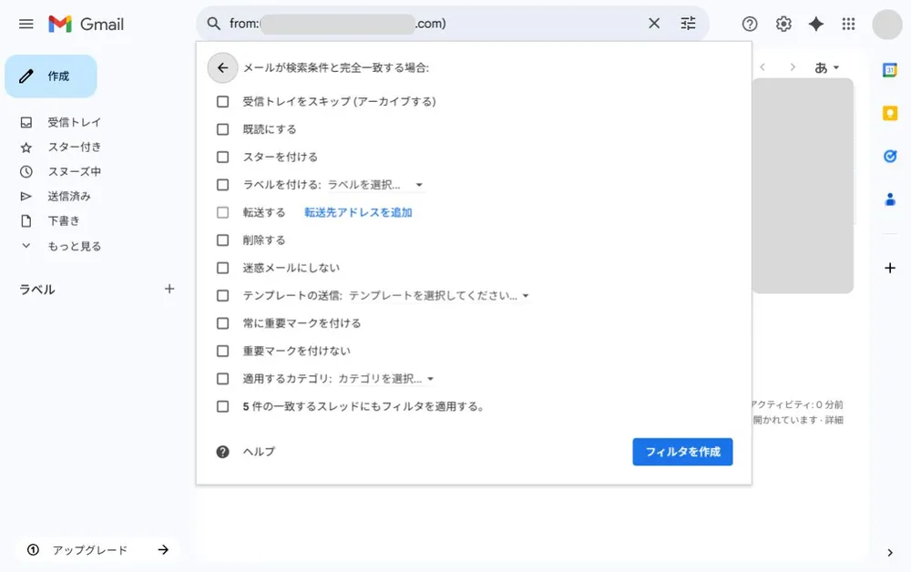
Task: Check 適用するカテゴリ checkbox
Action: pos(222,379)
